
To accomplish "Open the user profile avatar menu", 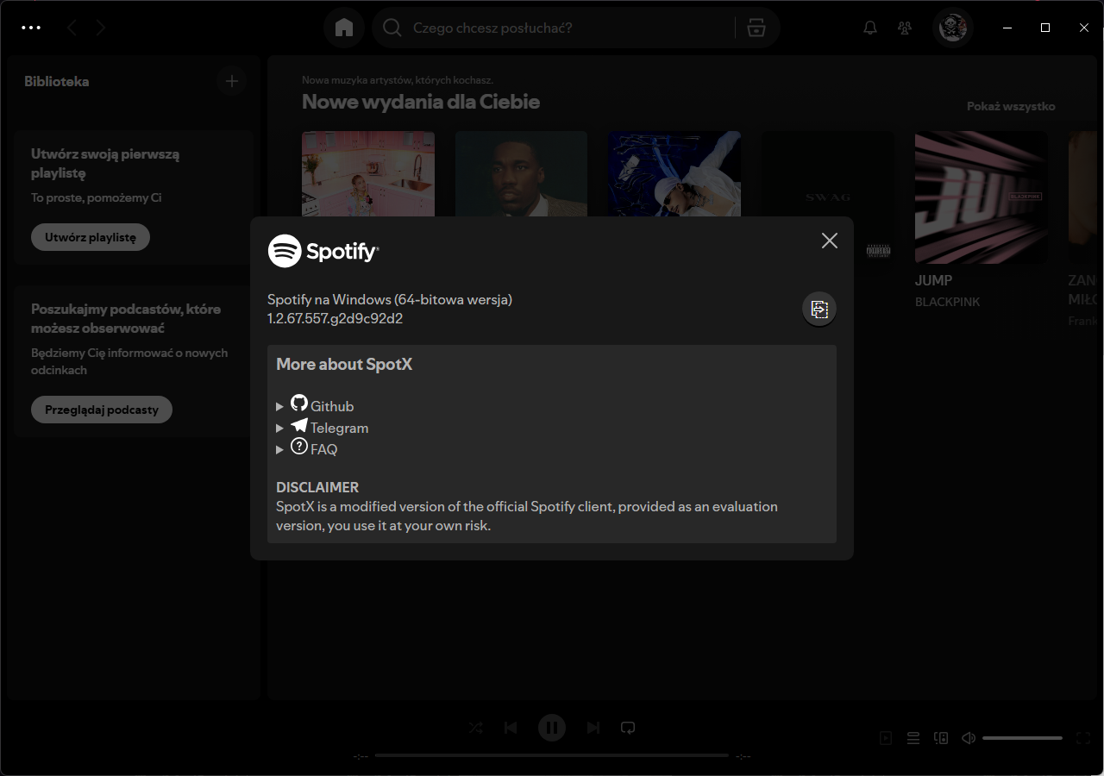I will [x=953, y=28].
